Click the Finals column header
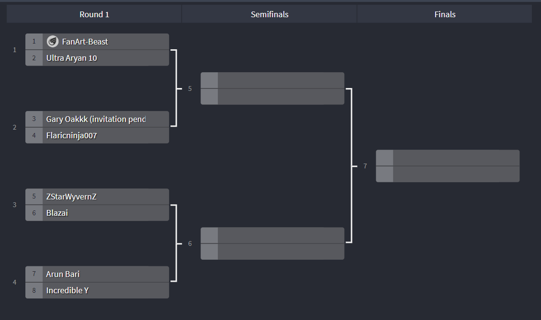Screen dimensions: 541x320 (x=445, y=14)
